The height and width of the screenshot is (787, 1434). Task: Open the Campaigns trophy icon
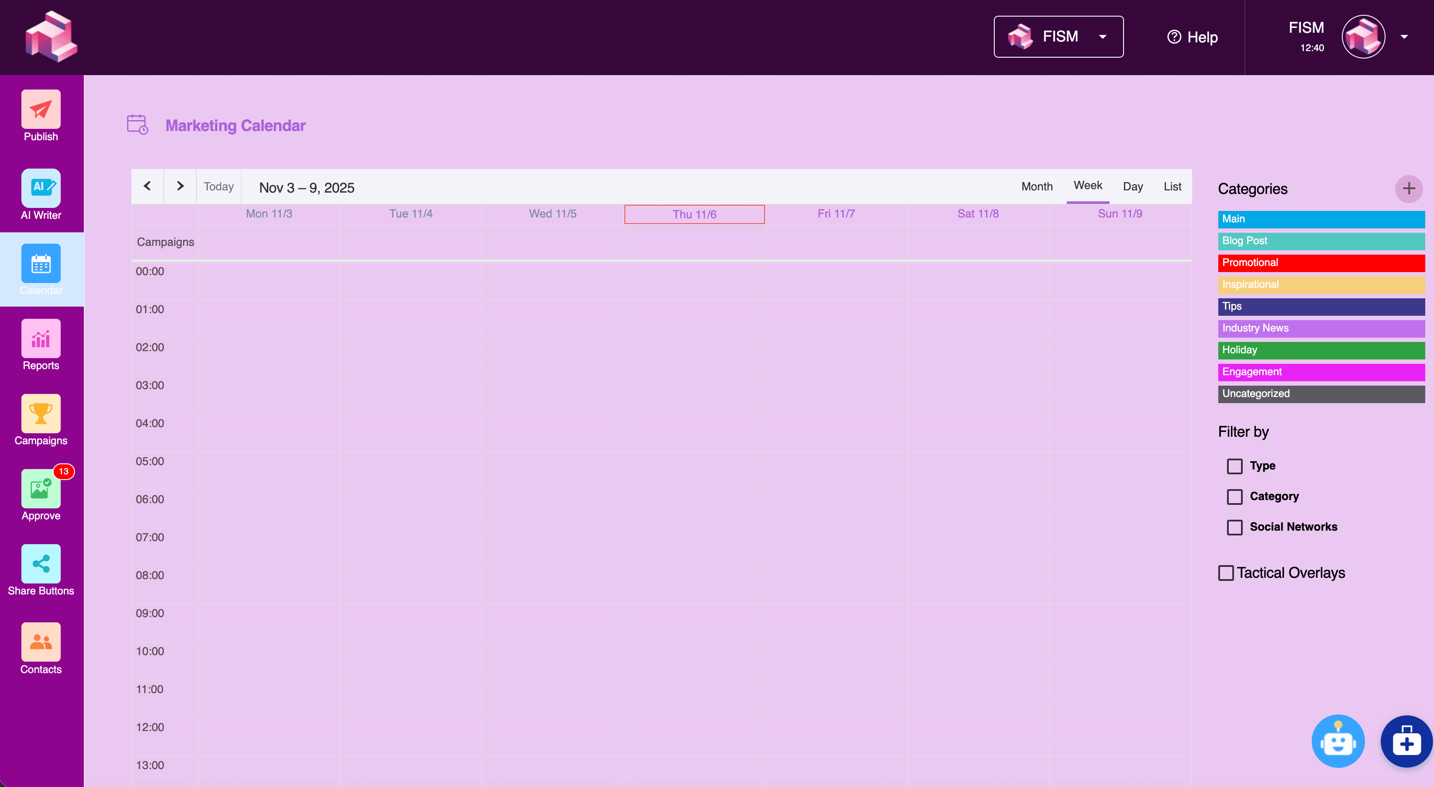click(41, 414)
